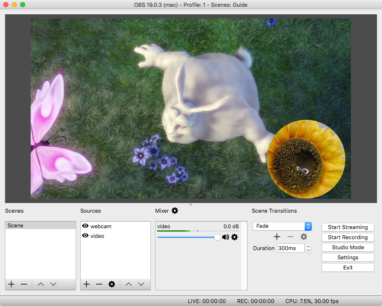Click the video volume slider handle
Screen dimensions: 382x306
(217, 237)
